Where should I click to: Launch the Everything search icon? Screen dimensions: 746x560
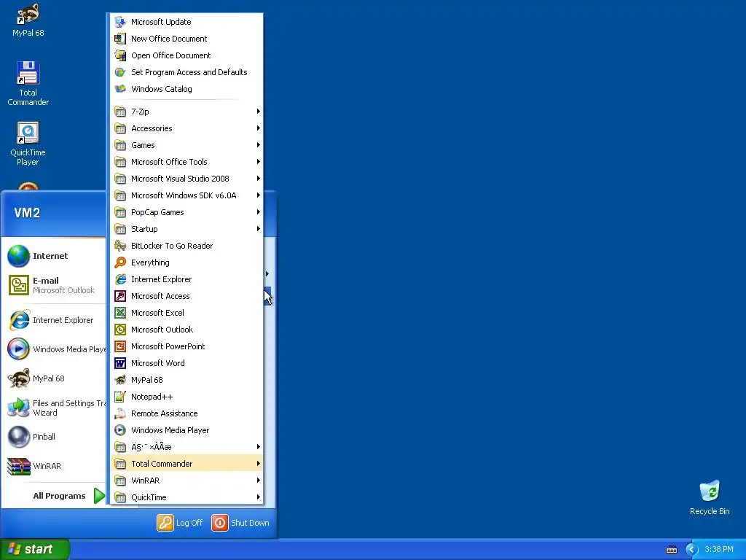pos(120,262)
